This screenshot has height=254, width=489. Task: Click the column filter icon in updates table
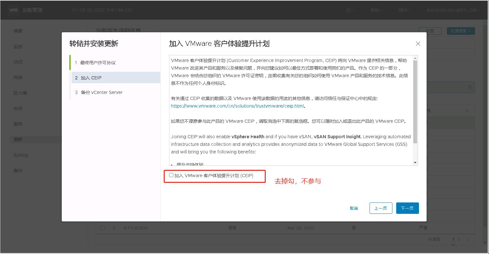pyautogui.click(x=467, y=111)
